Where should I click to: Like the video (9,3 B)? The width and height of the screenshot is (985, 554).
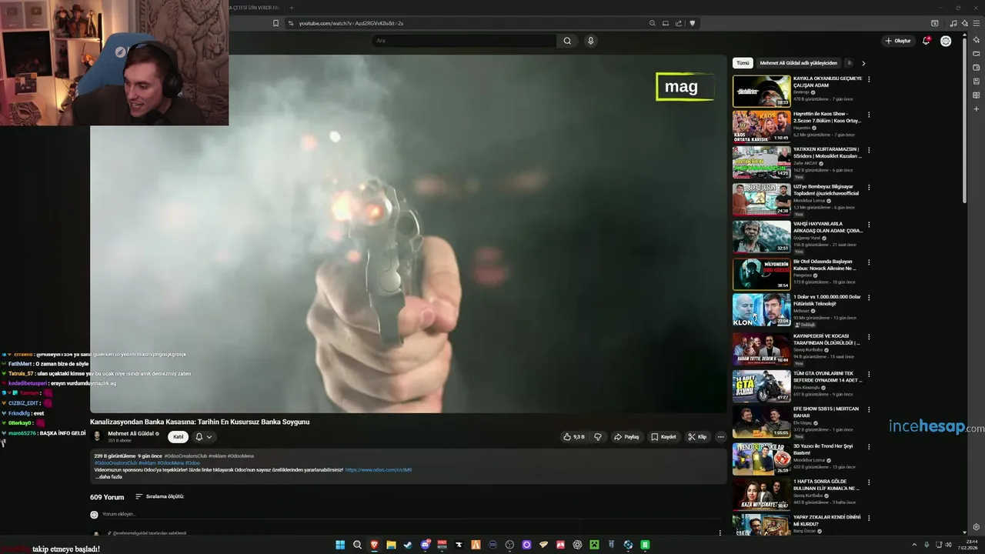[574, 437]
